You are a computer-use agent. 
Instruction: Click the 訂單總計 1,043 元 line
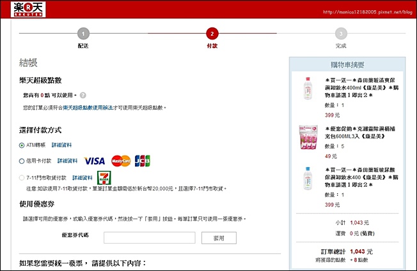click(x=347, y=252)
